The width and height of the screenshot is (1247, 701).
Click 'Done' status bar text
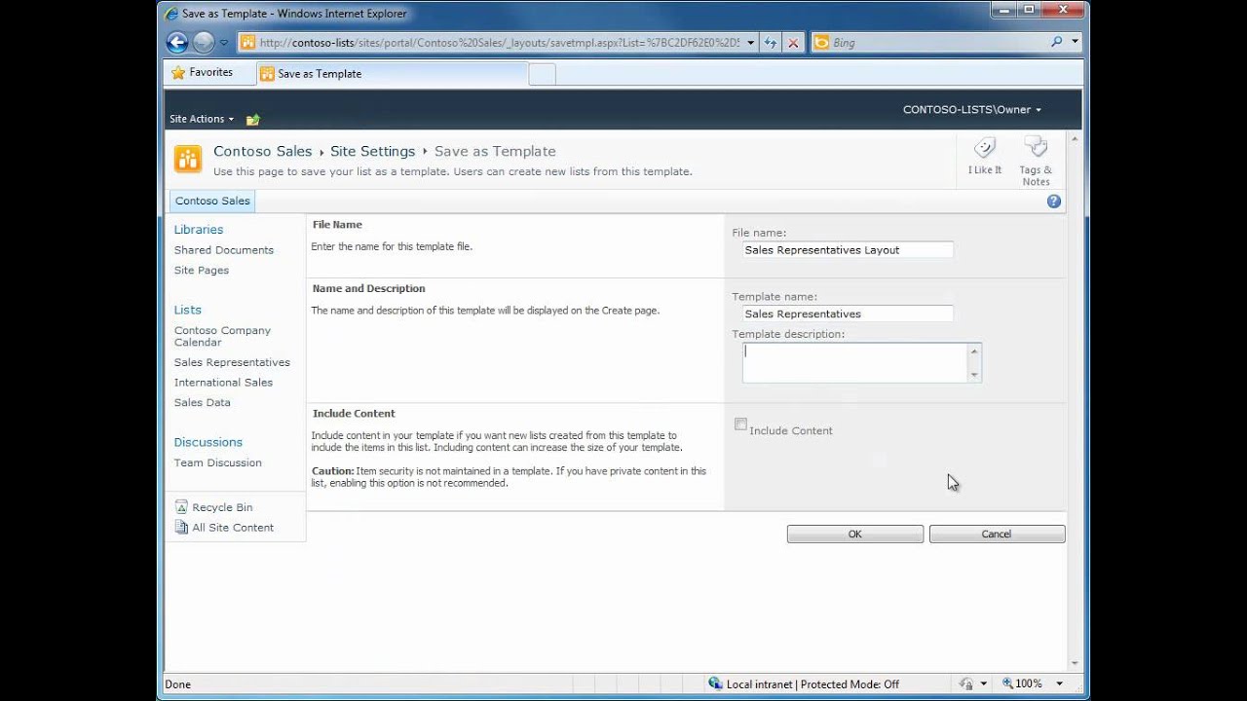point(178,684)
